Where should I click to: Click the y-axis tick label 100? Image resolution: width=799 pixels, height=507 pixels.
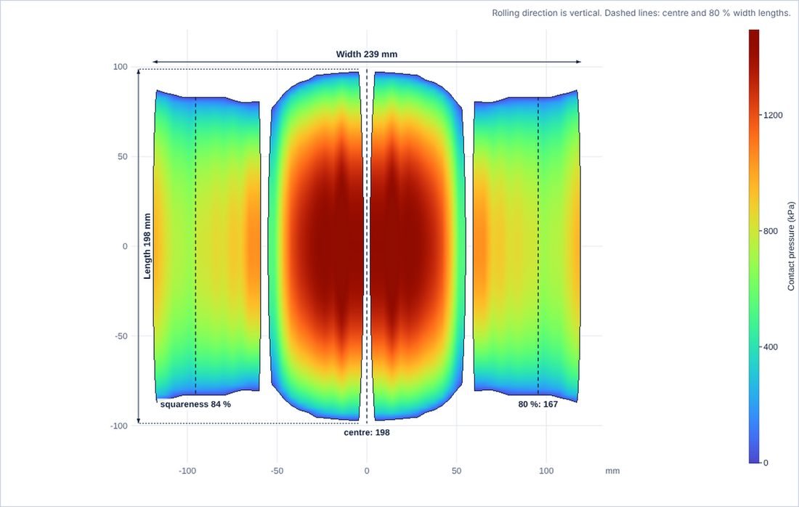click(121, 67)
